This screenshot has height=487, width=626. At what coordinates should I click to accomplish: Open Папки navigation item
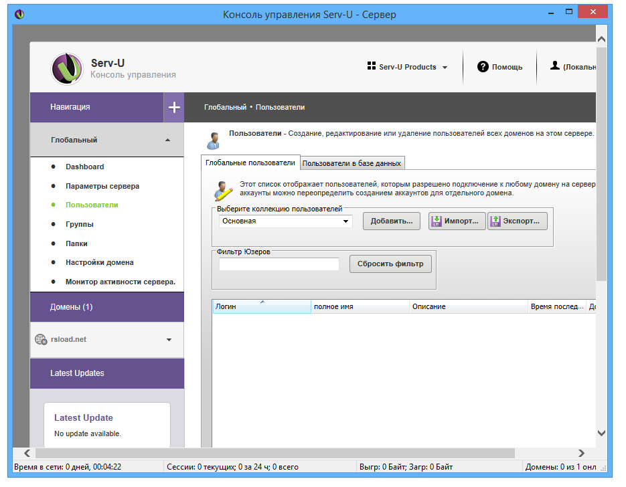(76, 243)
